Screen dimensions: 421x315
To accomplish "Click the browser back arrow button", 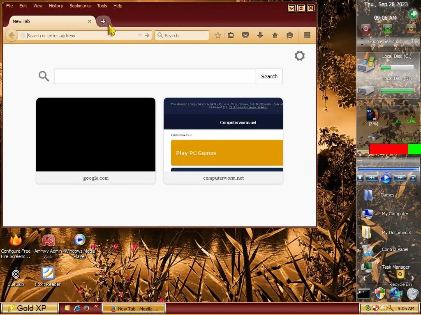I will pyautogui.click(x=11, y=35).
